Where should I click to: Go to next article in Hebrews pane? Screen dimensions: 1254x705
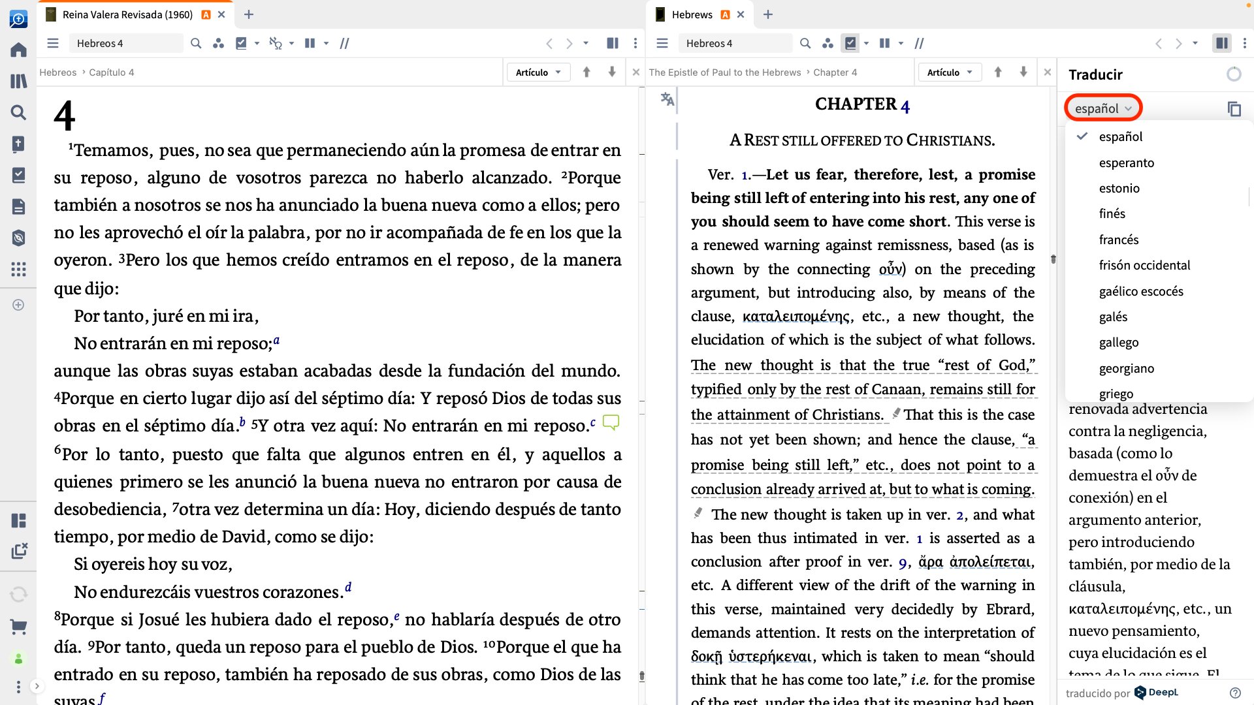pos(1023,72)
